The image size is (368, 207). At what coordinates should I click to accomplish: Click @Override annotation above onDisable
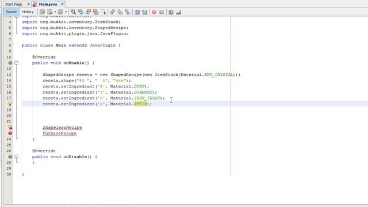click(x=44, y=151)
